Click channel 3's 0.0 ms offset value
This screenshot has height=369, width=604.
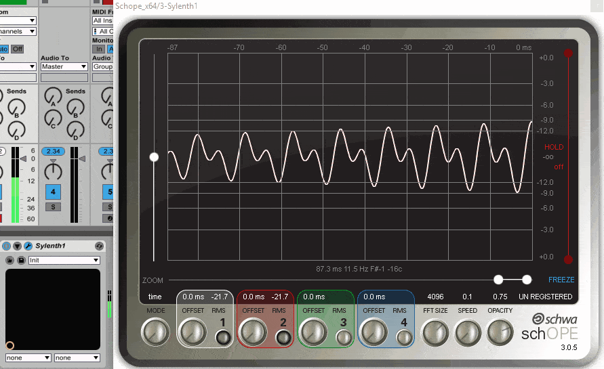[x=314, y=297]
